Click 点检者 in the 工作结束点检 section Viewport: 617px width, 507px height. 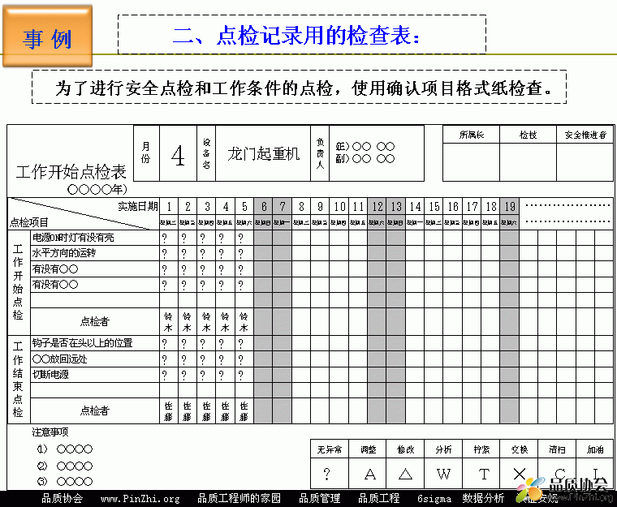pos(94,410)
